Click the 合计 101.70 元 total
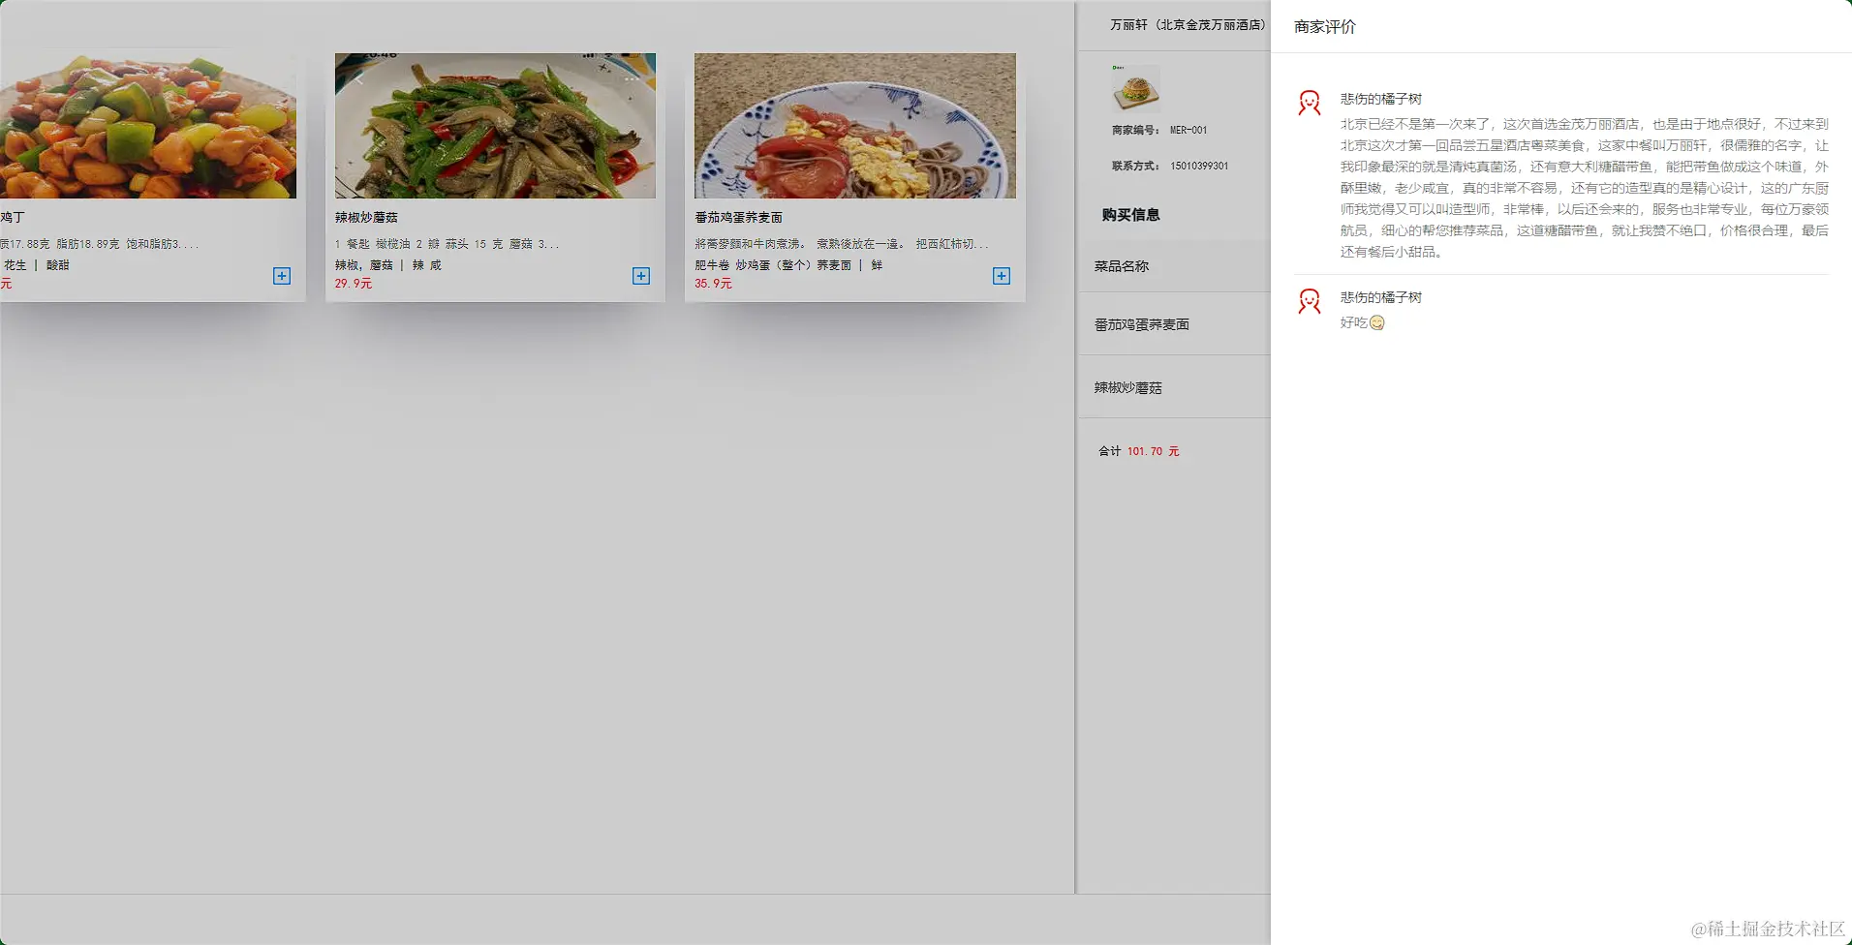 click(1139, 451)
